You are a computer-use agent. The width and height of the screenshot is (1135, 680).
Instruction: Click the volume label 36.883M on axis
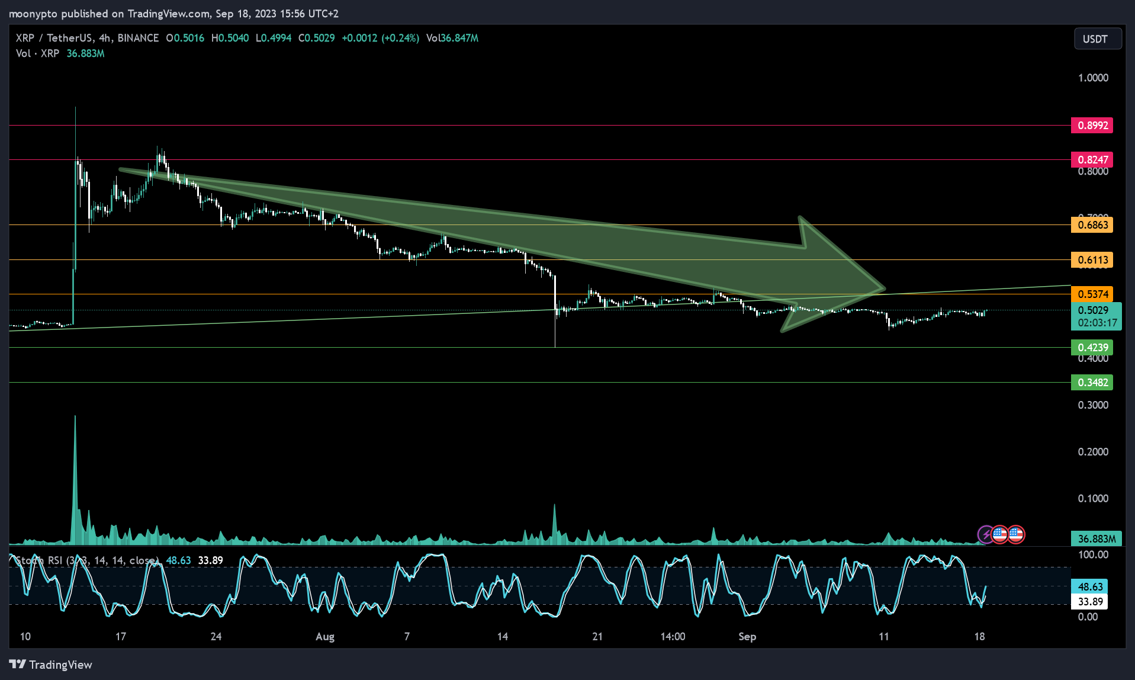[x=1097, y=538]
